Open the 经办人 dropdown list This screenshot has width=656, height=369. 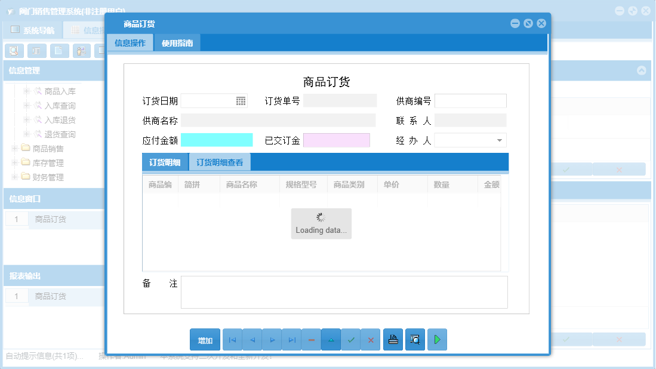[500, 140]
